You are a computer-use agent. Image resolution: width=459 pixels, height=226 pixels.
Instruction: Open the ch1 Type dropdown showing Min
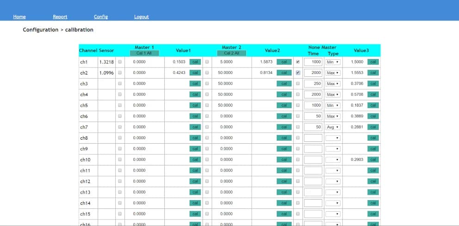coord(333,62)
